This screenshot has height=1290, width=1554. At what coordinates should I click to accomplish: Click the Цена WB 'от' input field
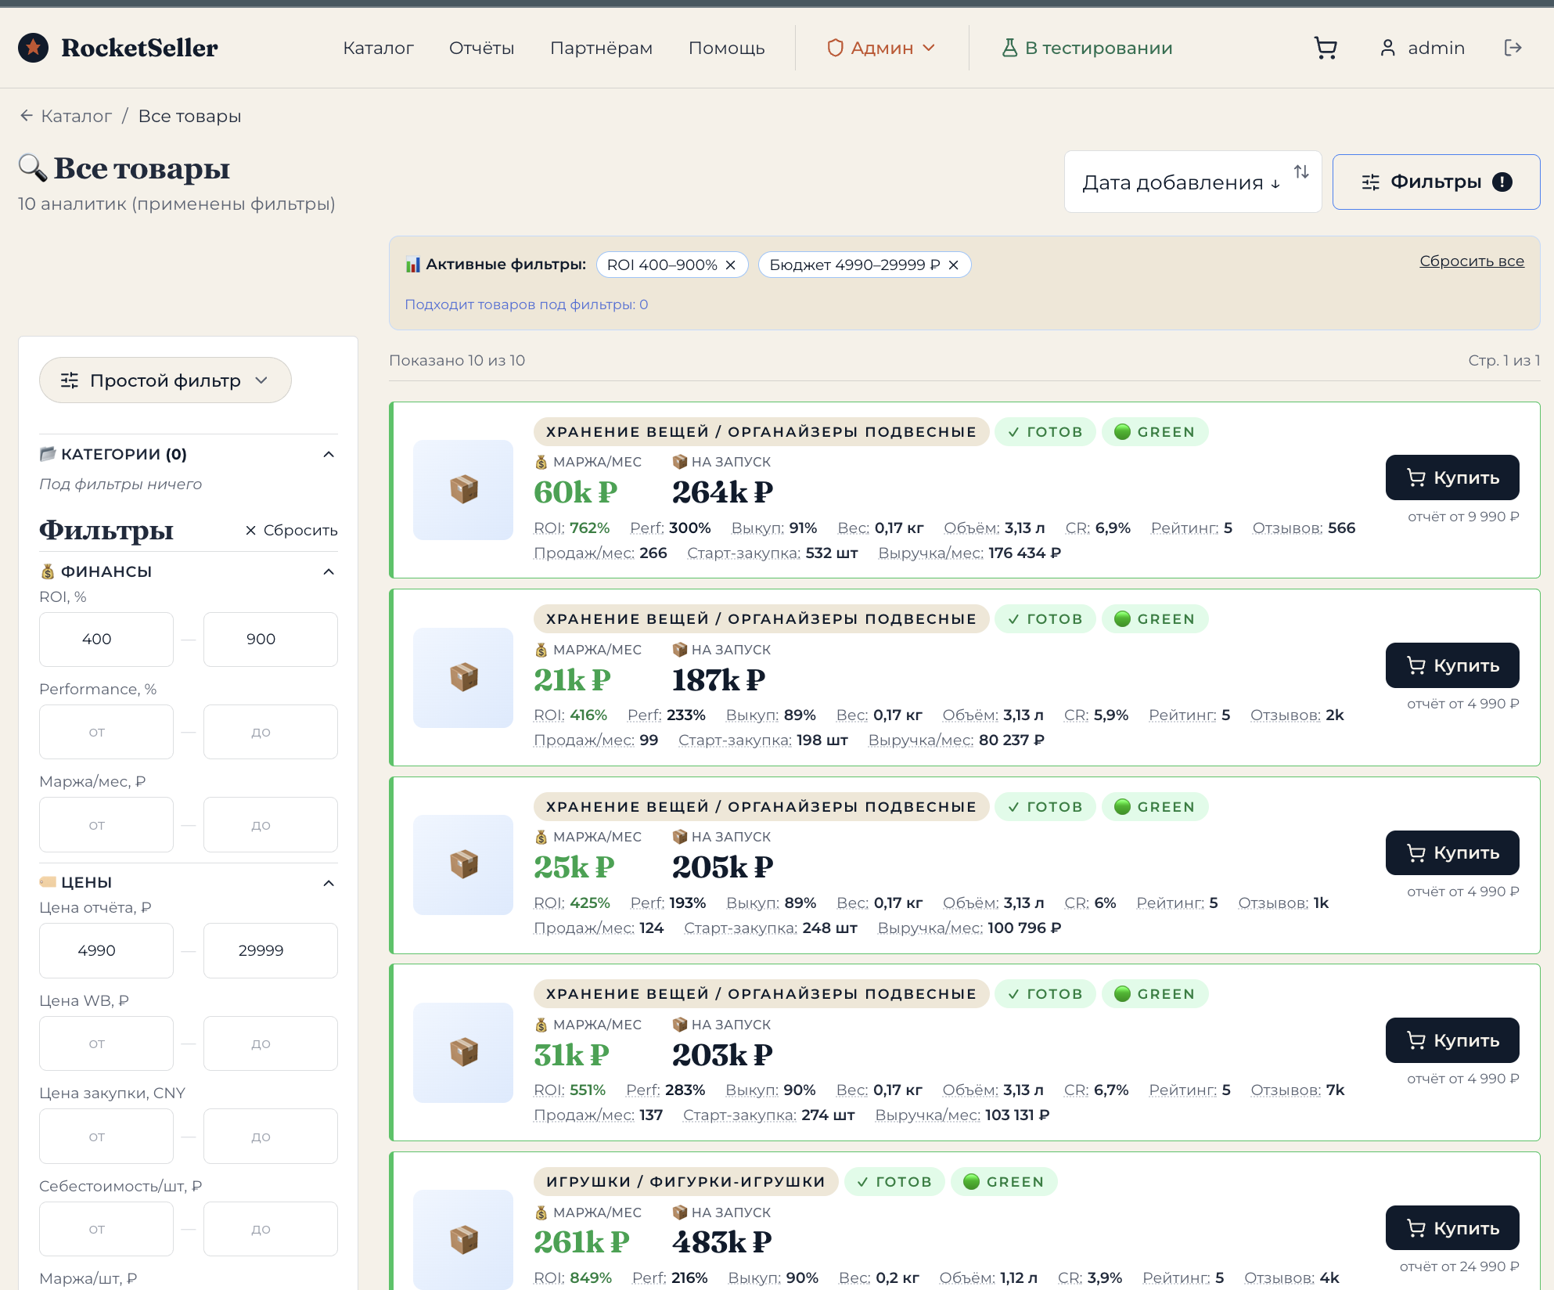click(x=106, y=1043)
